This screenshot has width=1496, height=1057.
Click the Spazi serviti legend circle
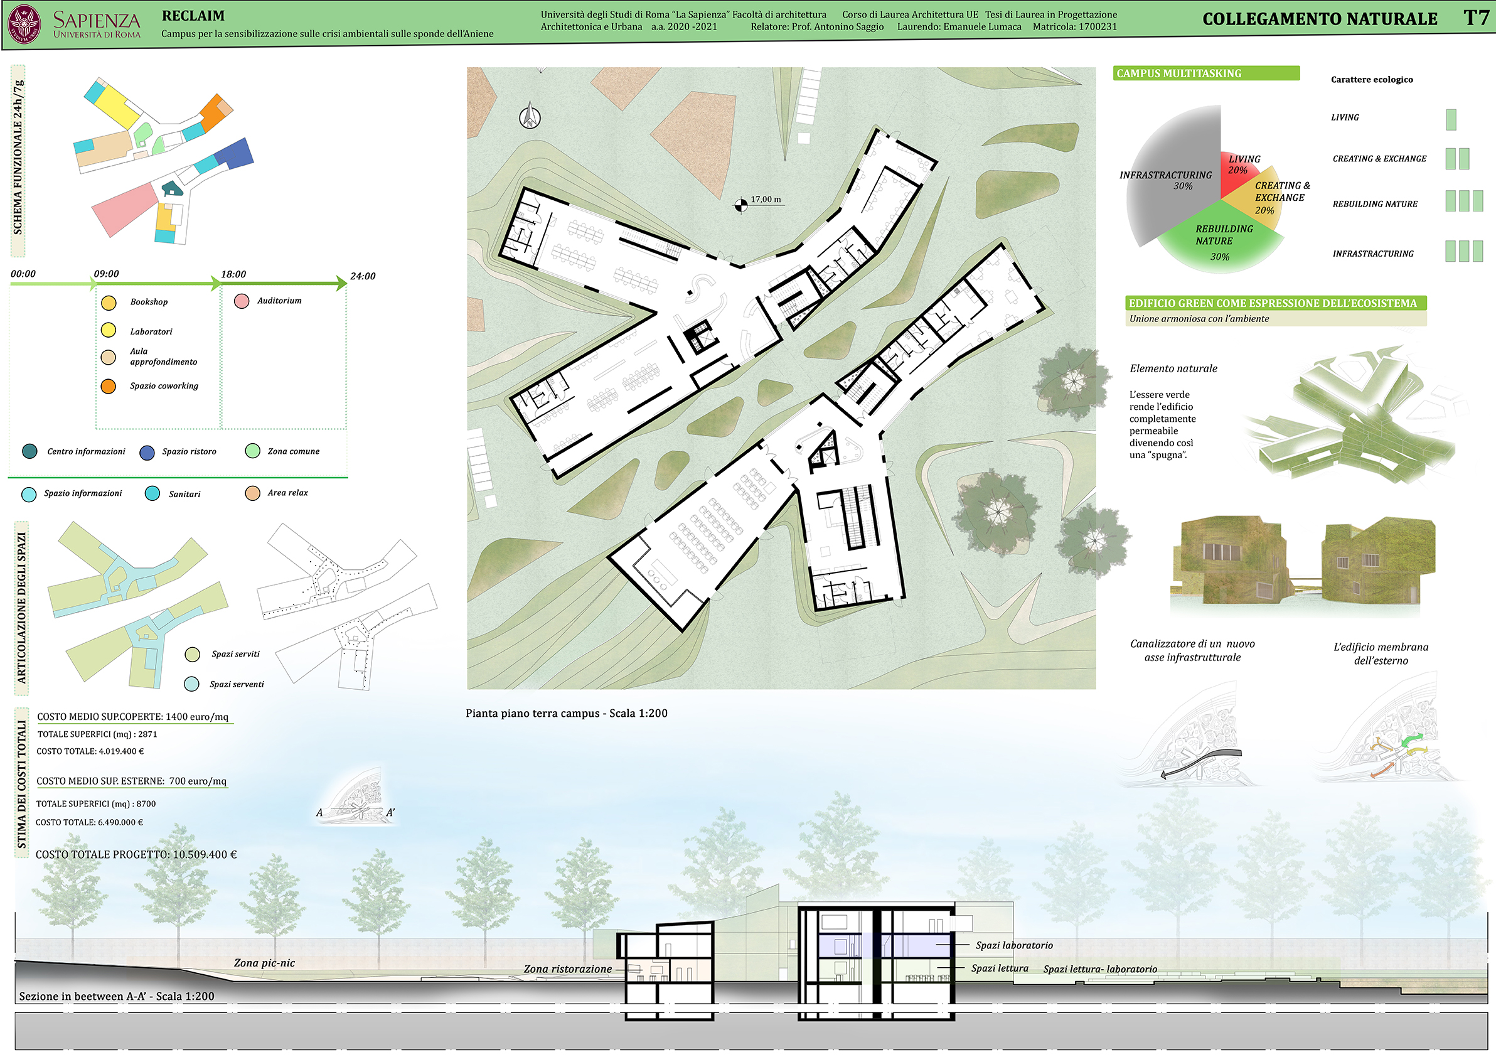[192, 654]
